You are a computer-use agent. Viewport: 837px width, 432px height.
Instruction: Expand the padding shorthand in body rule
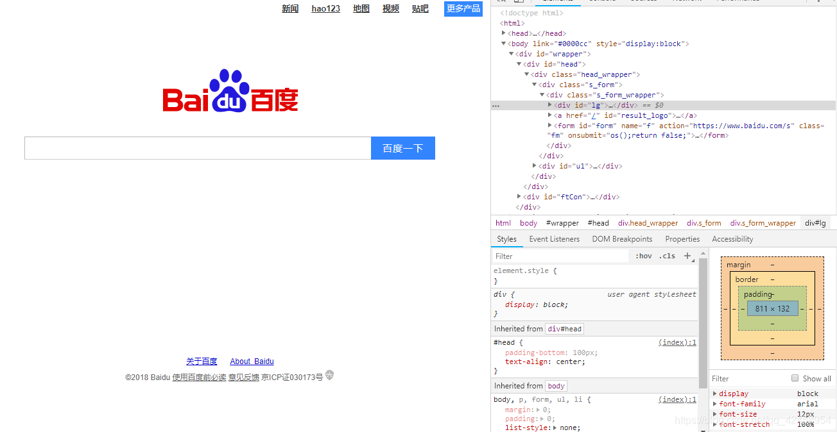click(x=543, y=419)
